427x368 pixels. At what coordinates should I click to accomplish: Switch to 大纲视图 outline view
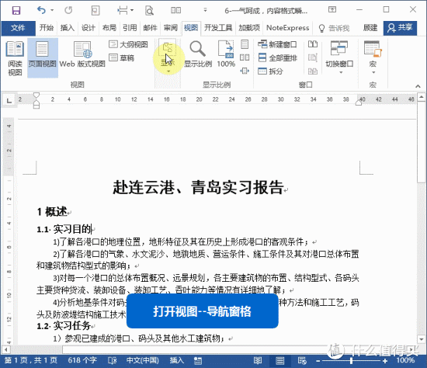pyautogui.click(x=129, y=44)
